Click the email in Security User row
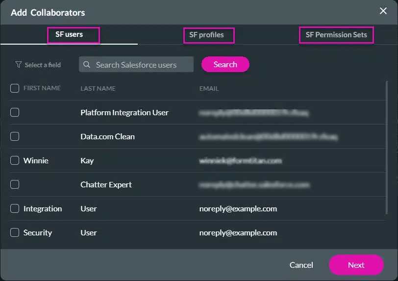The image size is (398, 281). pos(238,233)
